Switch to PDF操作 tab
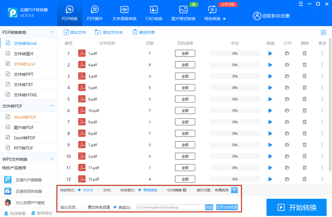This screenshot has width=332, height=217. tap(95, 13)
